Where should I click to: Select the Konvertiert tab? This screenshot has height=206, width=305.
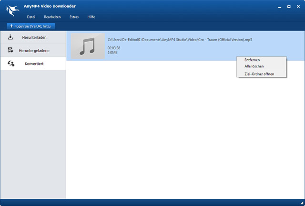33,64
